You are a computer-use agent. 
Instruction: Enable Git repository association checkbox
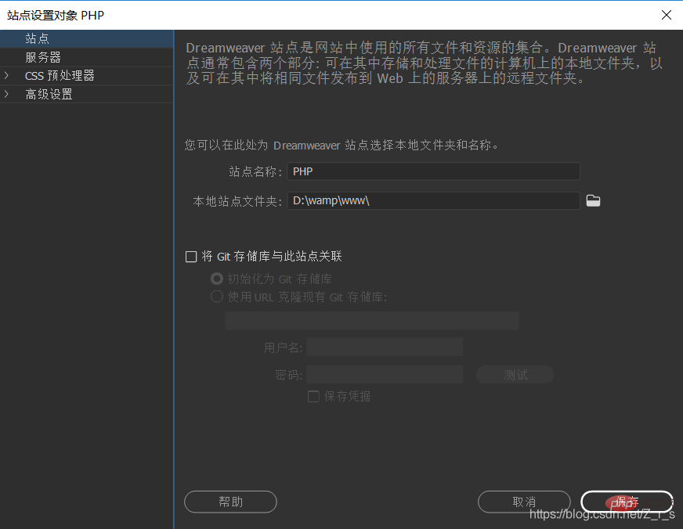click(191, 257)
